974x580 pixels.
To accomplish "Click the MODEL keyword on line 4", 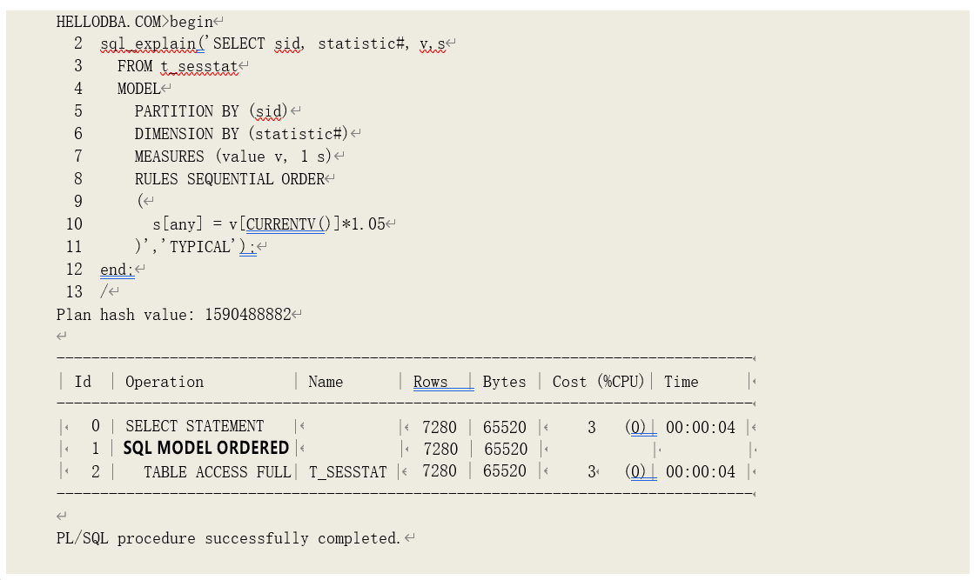I will tap(139, 89).
